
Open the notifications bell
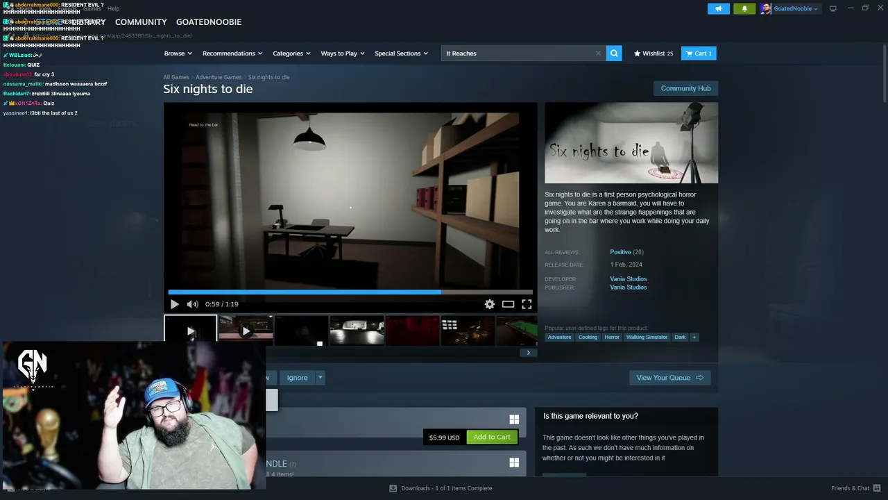click(744, 8)
